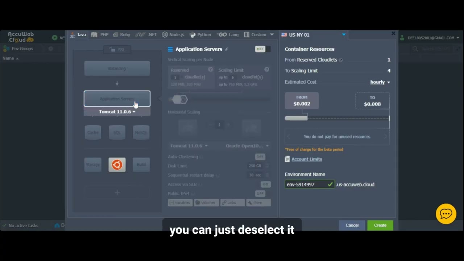Click the number of nodes horizontal scaling field
464x261 pixels.
(x=219, y=125)
